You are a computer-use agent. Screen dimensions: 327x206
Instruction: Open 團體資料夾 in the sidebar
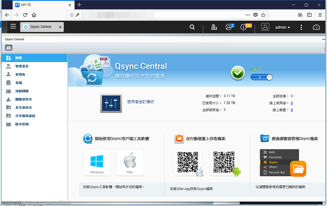(34, 99)
